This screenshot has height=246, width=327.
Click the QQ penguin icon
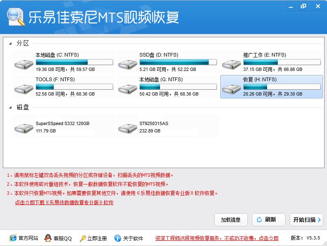[48, 238]
